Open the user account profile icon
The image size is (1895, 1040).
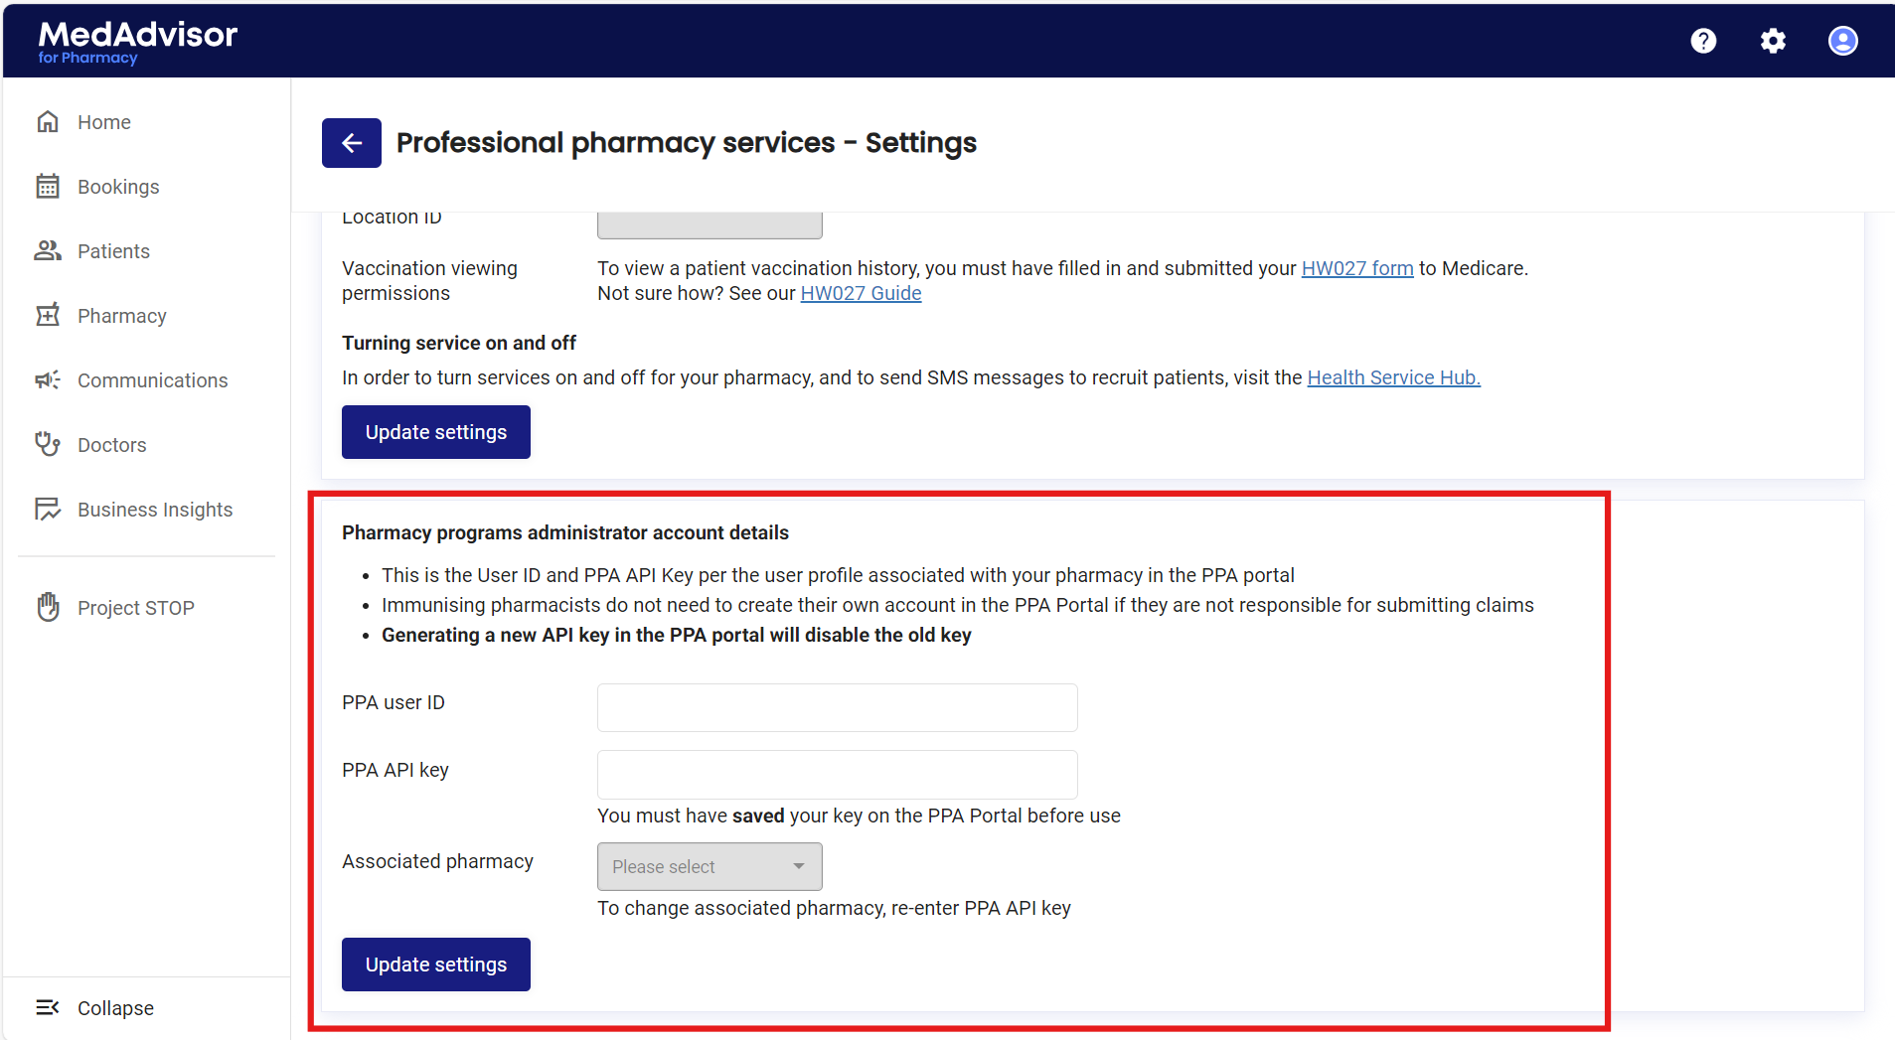click(x=1842, y=41)
